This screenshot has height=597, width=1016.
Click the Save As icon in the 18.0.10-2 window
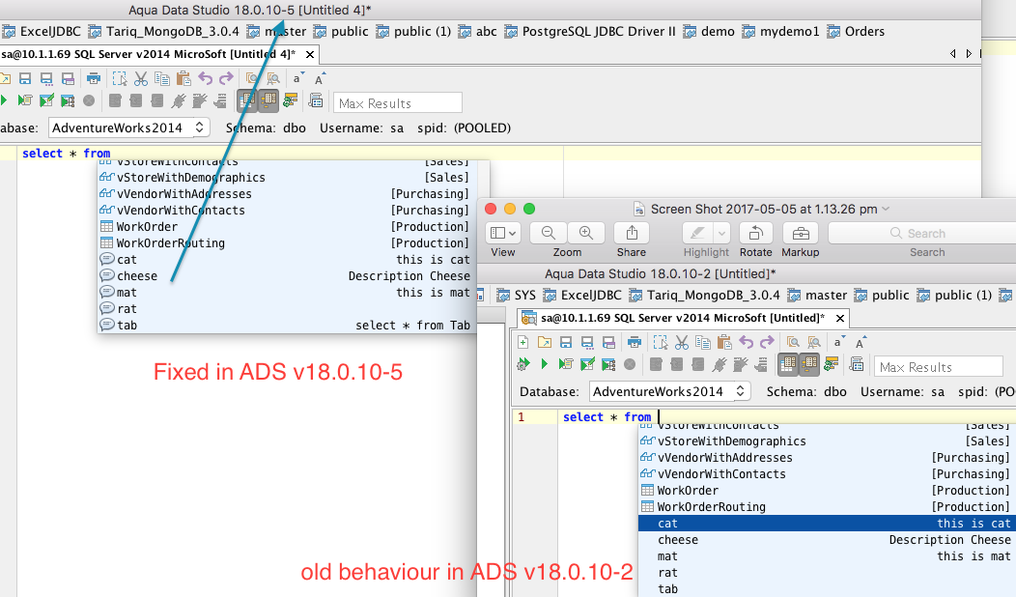tap(587, 342)
